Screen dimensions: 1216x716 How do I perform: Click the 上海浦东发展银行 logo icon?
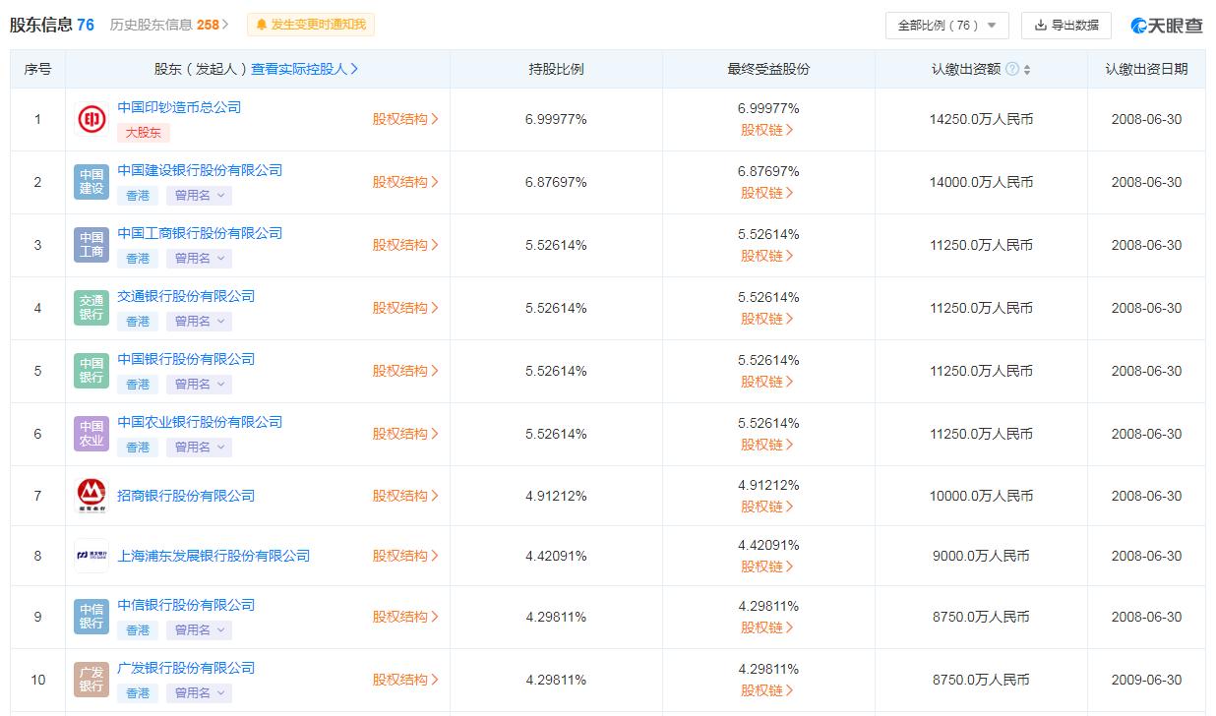pyautogui.click(x=91, y=556)
